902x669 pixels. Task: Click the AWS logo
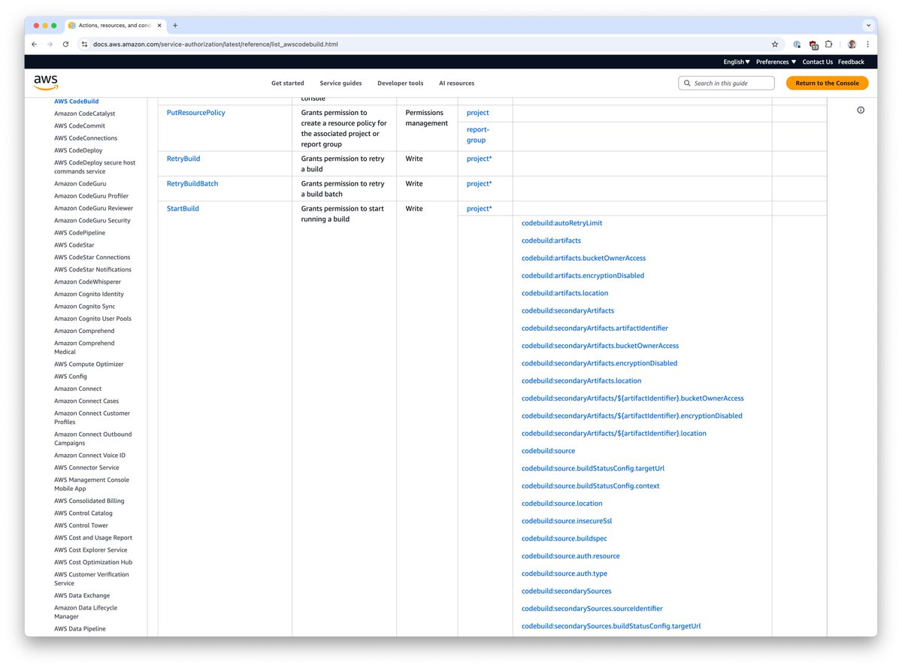coord(45,83)
